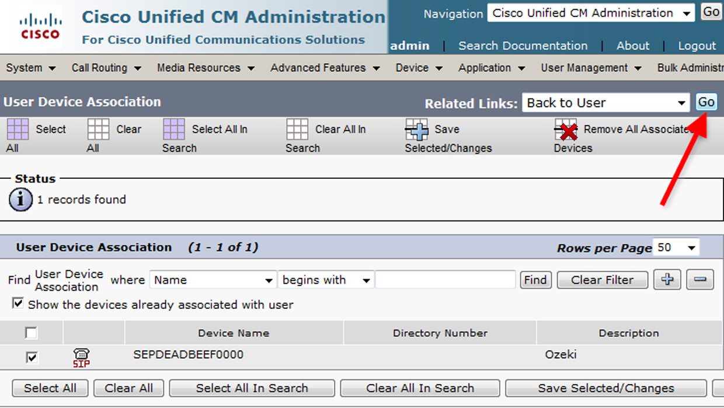Click the bottom Clear All button
Viewport: 724px width, 408px height.
click(129, 388)
